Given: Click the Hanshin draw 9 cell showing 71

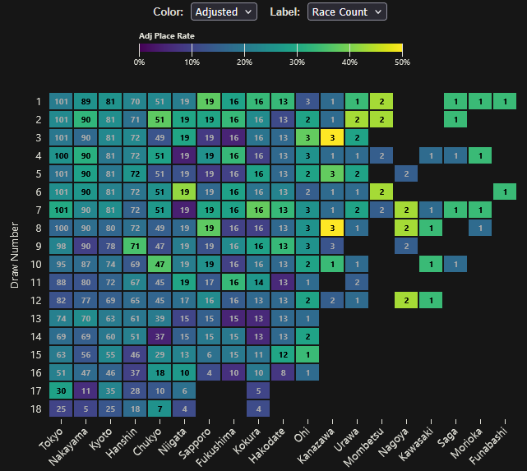Looking at the screenshot, I should coord(135,247).
